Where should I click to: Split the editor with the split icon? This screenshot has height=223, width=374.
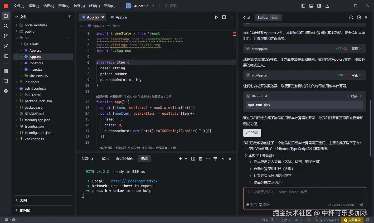(224, 17)
